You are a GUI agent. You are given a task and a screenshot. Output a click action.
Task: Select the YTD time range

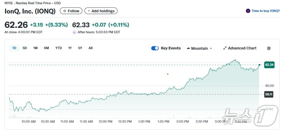pyautogui.click(x=59, y=48)
